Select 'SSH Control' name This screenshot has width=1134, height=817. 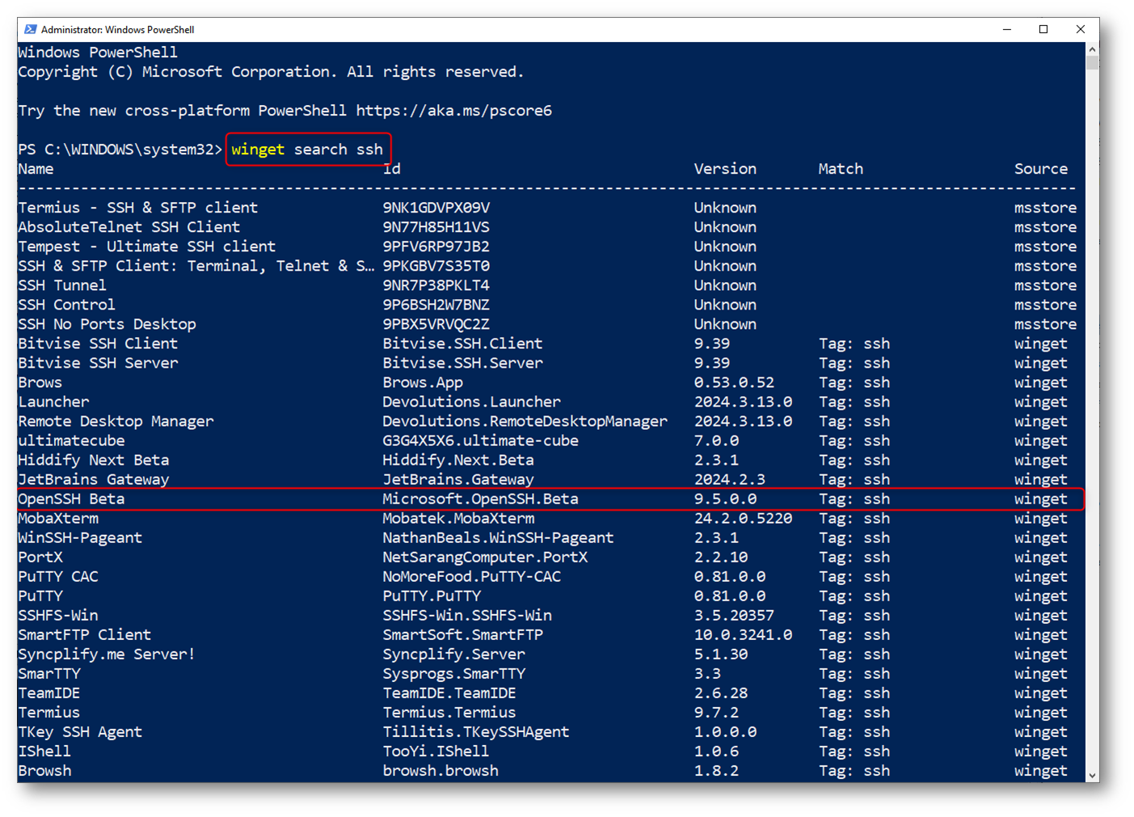coord(66,305)
